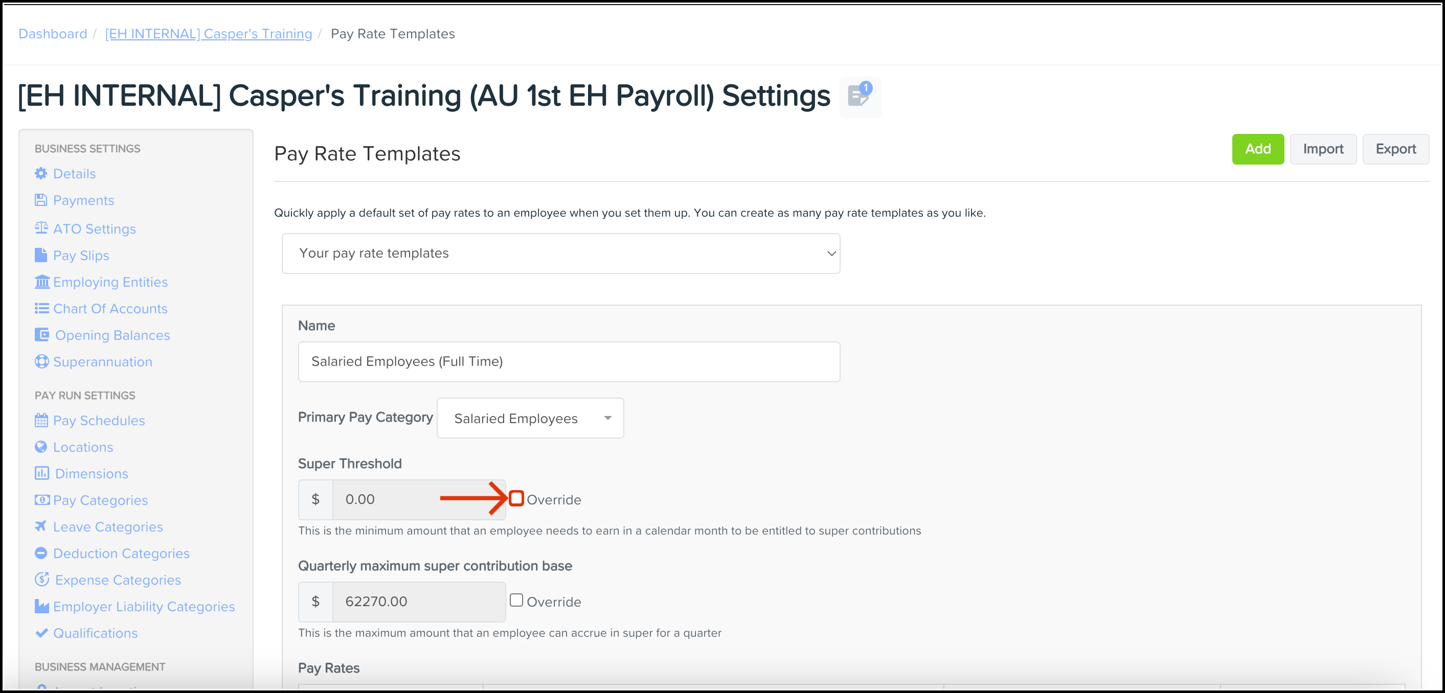Click the Export button
The image size is (1445, 693).
(1395, 149)
